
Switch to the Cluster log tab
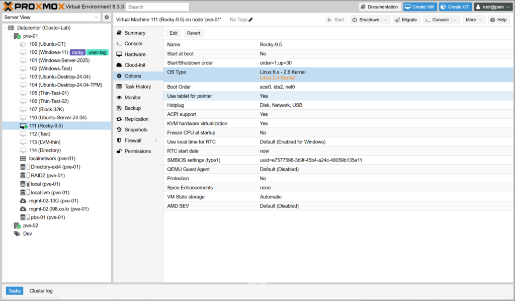coord(41,291)
